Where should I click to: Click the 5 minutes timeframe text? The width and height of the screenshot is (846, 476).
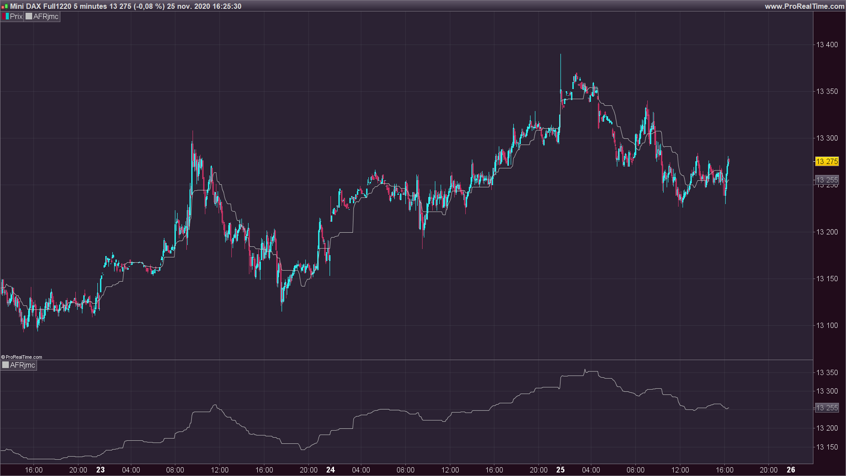[90, 6]
